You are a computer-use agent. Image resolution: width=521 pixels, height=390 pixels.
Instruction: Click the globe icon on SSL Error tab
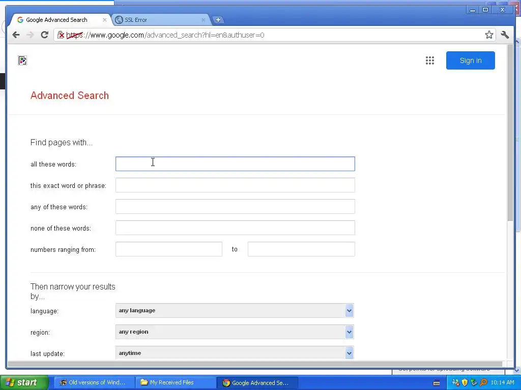click(119, 20)
